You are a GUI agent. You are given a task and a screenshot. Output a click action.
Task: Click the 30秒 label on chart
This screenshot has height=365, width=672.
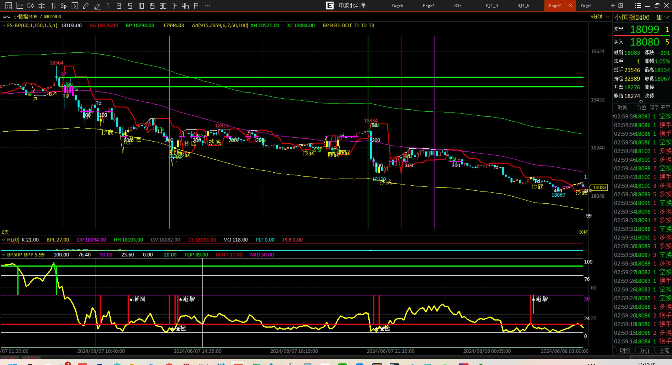(583, 232)
